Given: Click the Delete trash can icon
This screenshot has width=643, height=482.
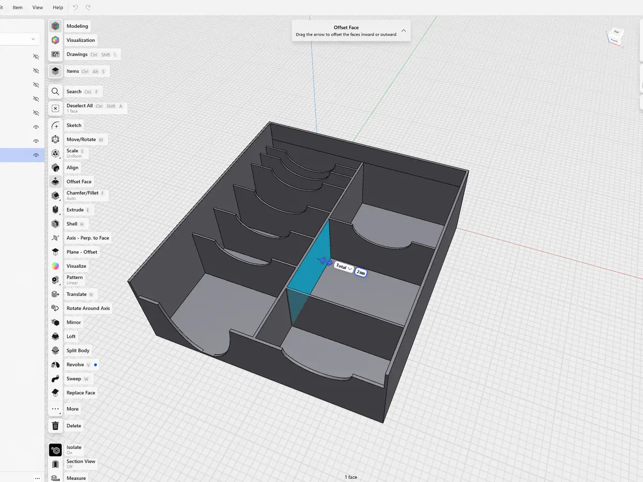Looking at the screenshot, I should coord(55,426).
